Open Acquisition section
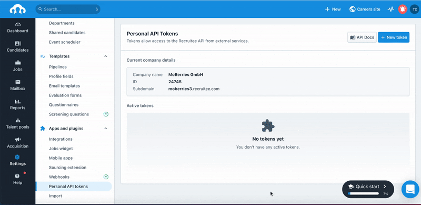This screenshot has height=205, width=421. click(x=18, y=143)
